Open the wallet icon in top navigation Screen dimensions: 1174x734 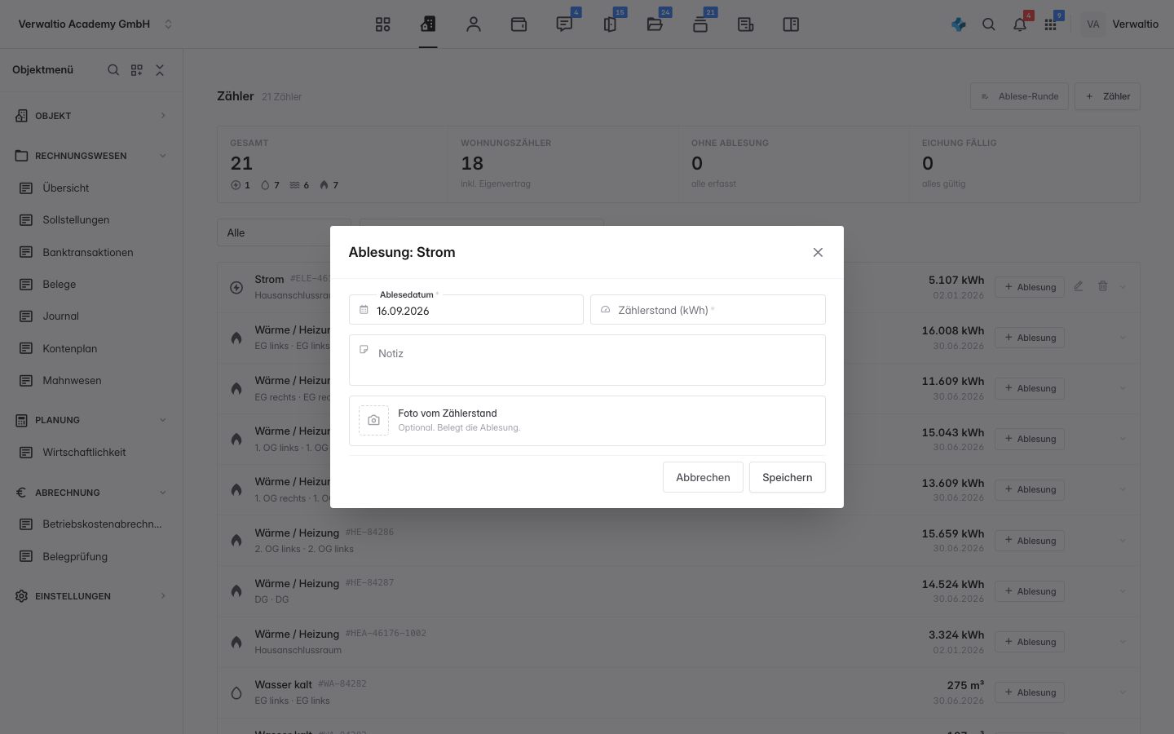519,24
